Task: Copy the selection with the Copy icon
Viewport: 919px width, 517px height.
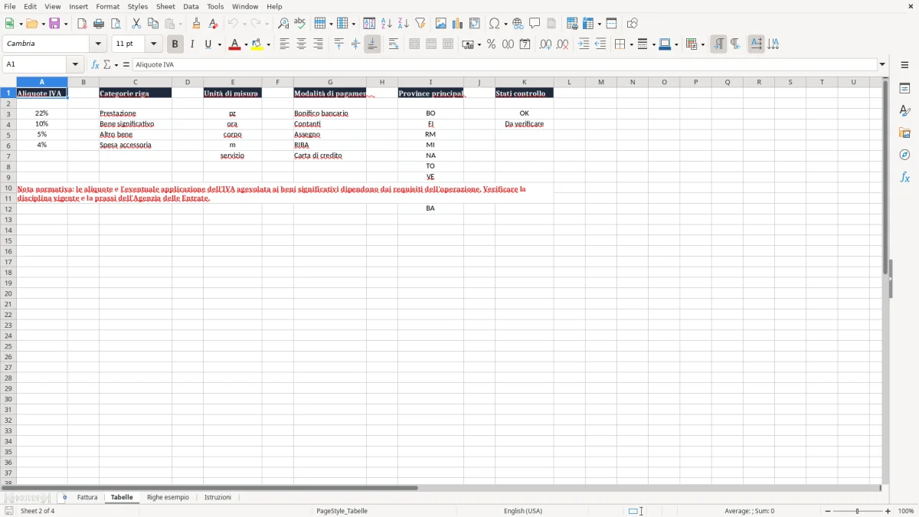Action: [x=153, y=24]
